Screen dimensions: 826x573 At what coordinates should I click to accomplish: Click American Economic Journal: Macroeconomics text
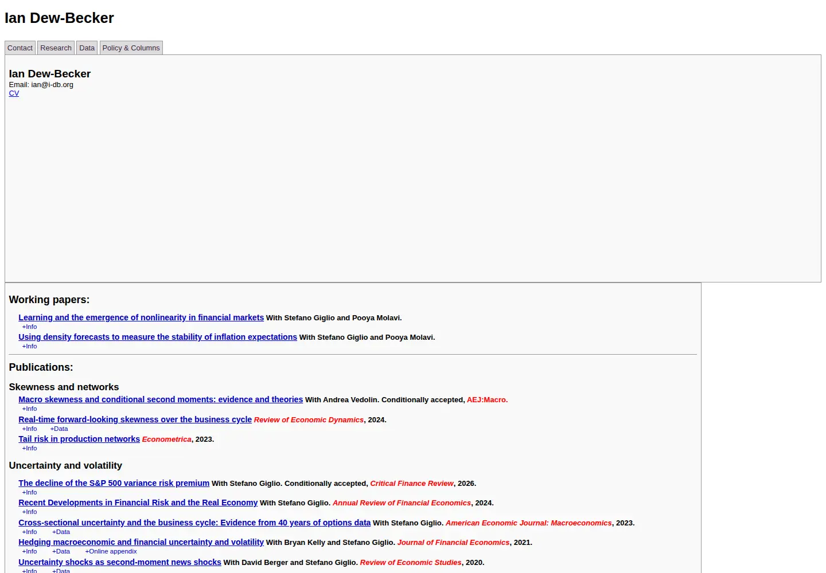click(x=529, y=523)
